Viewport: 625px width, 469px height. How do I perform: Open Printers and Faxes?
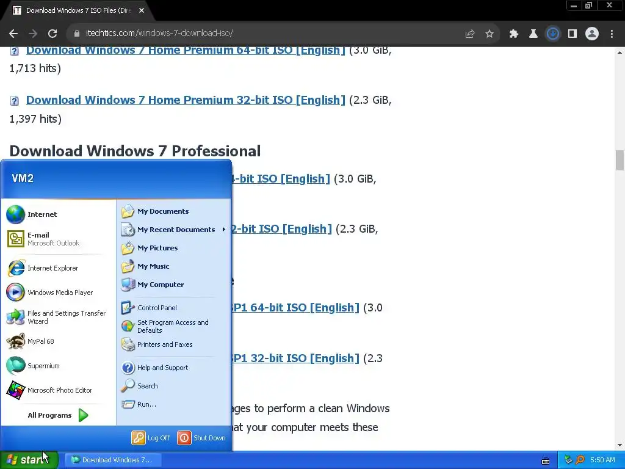tap(174, 344)
